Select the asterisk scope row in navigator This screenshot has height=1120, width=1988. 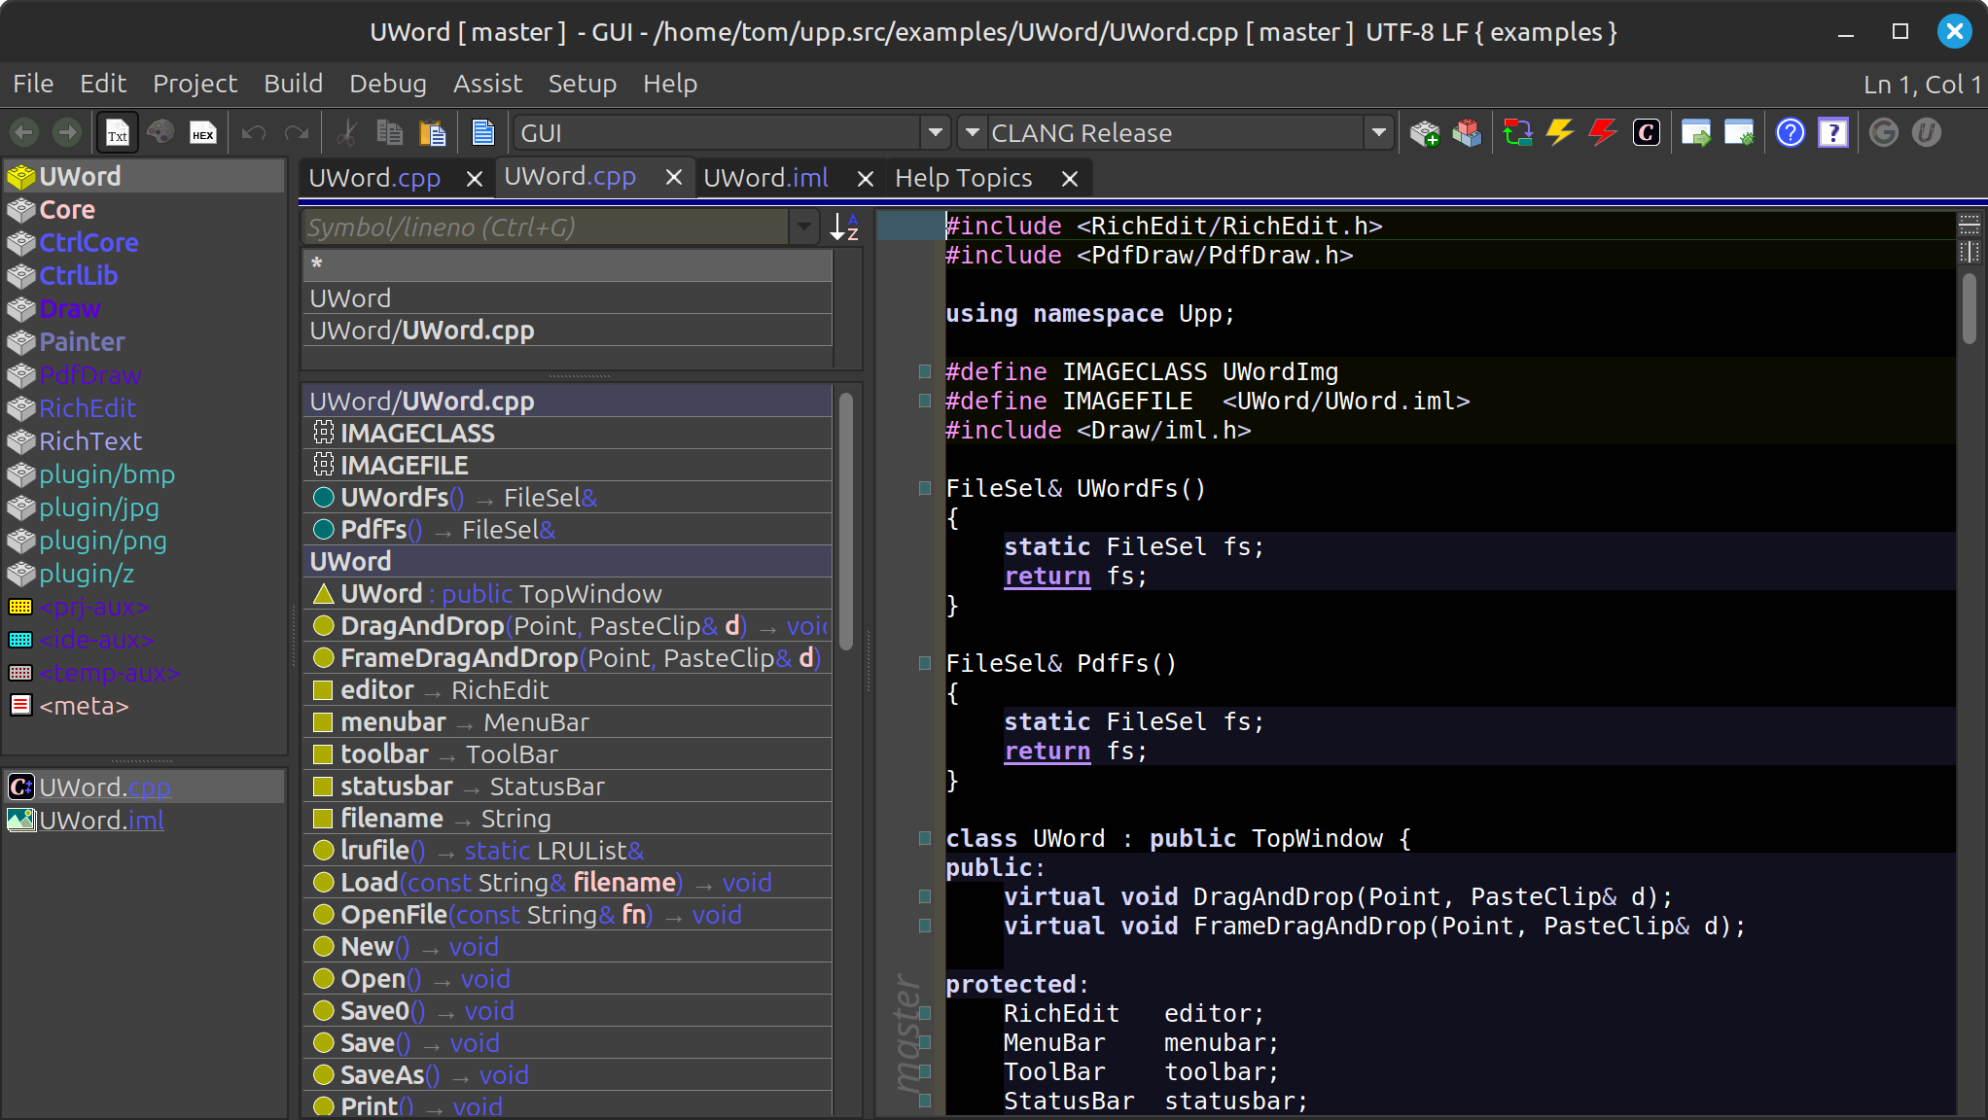568,264
